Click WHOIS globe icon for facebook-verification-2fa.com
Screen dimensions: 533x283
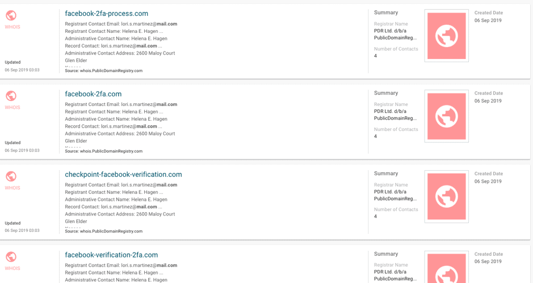(x=11, y=257)
